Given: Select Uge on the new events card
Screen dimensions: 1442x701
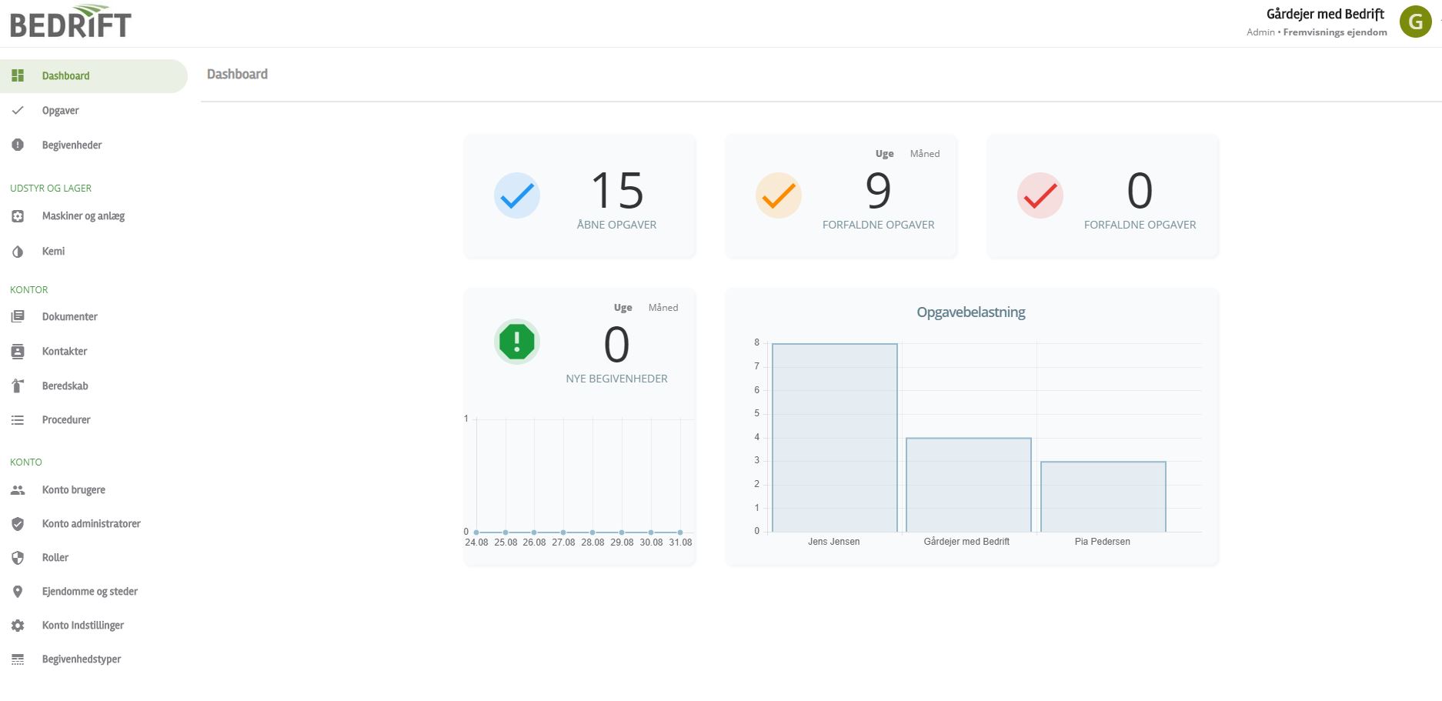Looking at the screenshot, I should click(623, 308).
